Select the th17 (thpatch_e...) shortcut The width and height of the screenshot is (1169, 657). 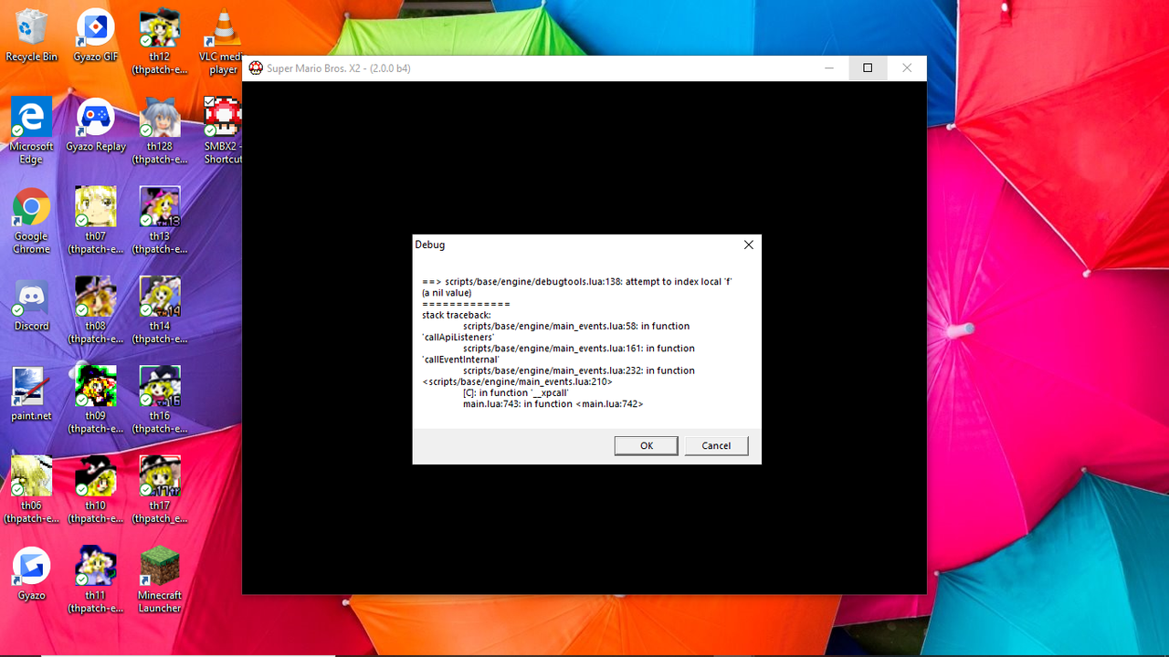click(160, 490)
